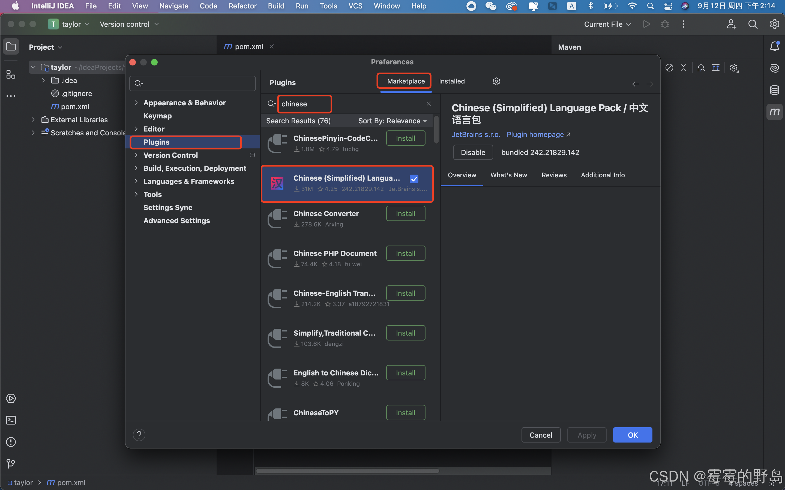Open the Maven tool window icon
The height and width of the screenshot is (490, 785).
coord(775,112)
